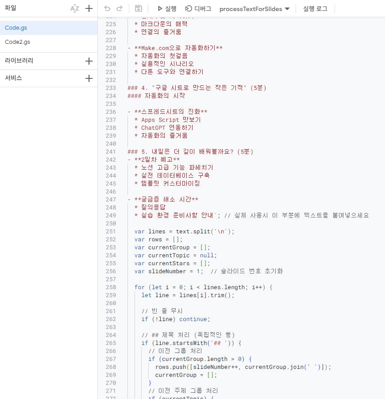
Task: Place cursor on line number 251
Action: click(x=111, y=231)
